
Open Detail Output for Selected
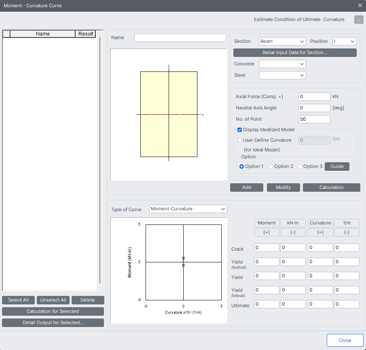tap(53, 323)
